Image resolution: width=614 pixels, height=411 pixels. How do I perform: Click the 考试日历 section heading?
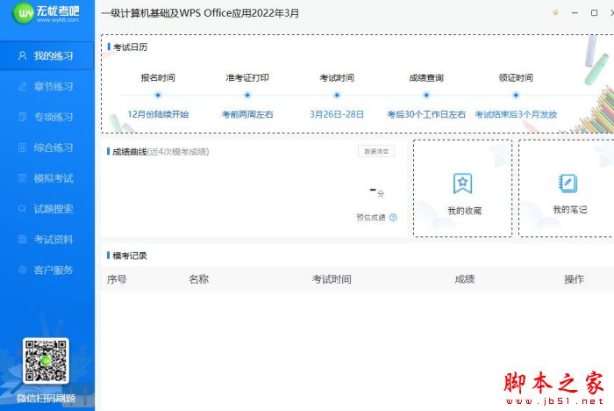pyautogui.click(x=131, y=47)
